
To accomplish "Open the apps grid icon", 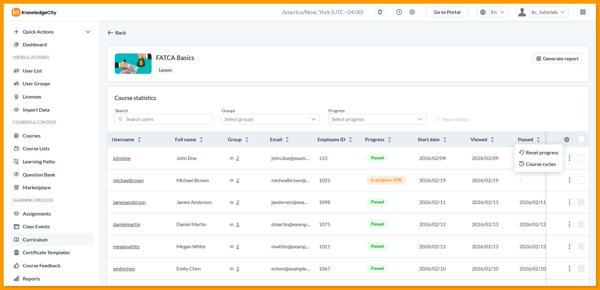I will 583,12.
